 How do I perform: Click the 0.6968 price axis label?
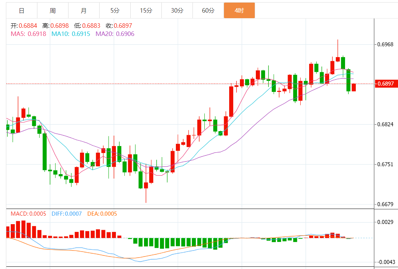385,44
